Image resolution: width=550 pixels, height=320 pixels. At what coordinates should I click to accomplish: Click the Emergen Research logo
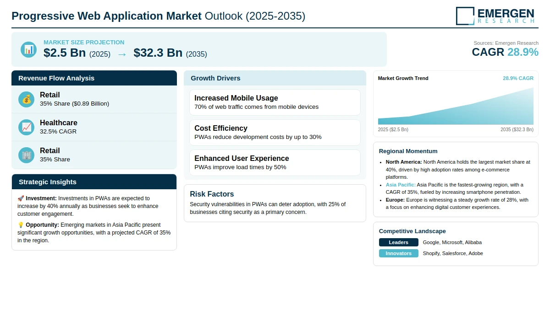pos(495,16)
